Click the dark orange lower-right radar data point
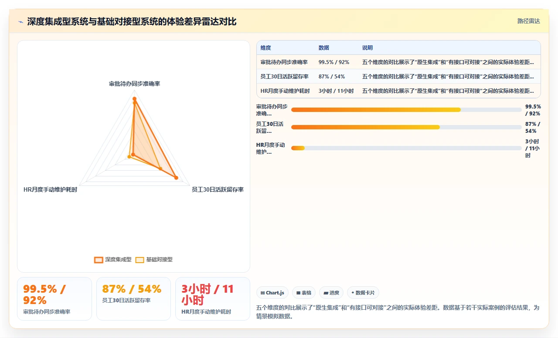Image resolution: width=558 pixels, height=338 pixels. pyautogui.click(x=176, y=178)
